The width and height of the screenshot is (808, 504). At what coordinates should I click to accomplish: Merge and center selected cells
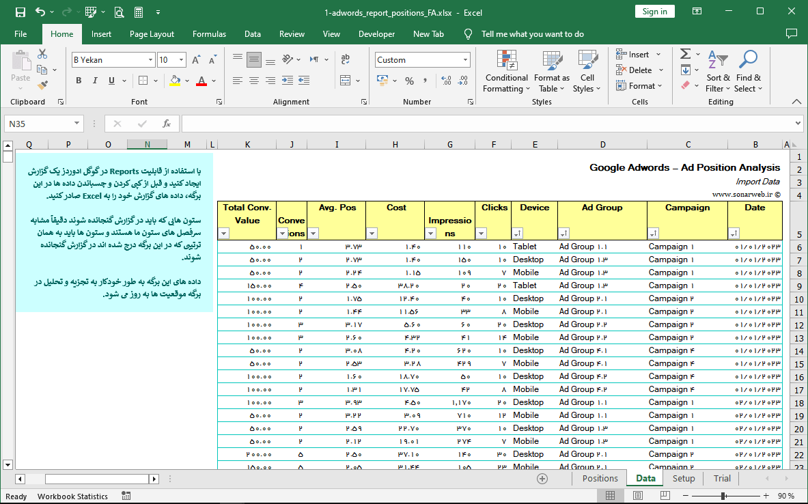tap(345, 81)
